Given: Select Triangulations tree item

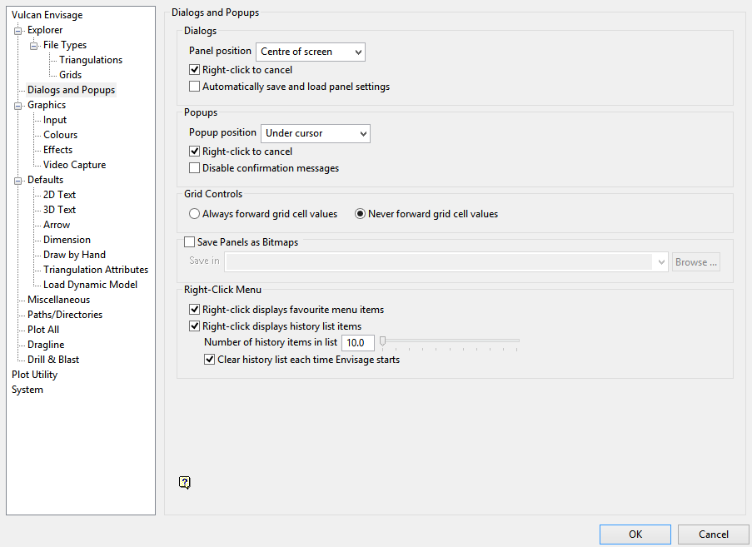Looking at the screenshot, I should pos(91,60).
